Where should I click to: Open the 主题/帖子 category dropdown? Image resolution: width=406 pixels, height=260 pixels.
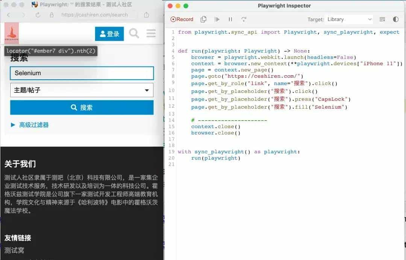82,90
